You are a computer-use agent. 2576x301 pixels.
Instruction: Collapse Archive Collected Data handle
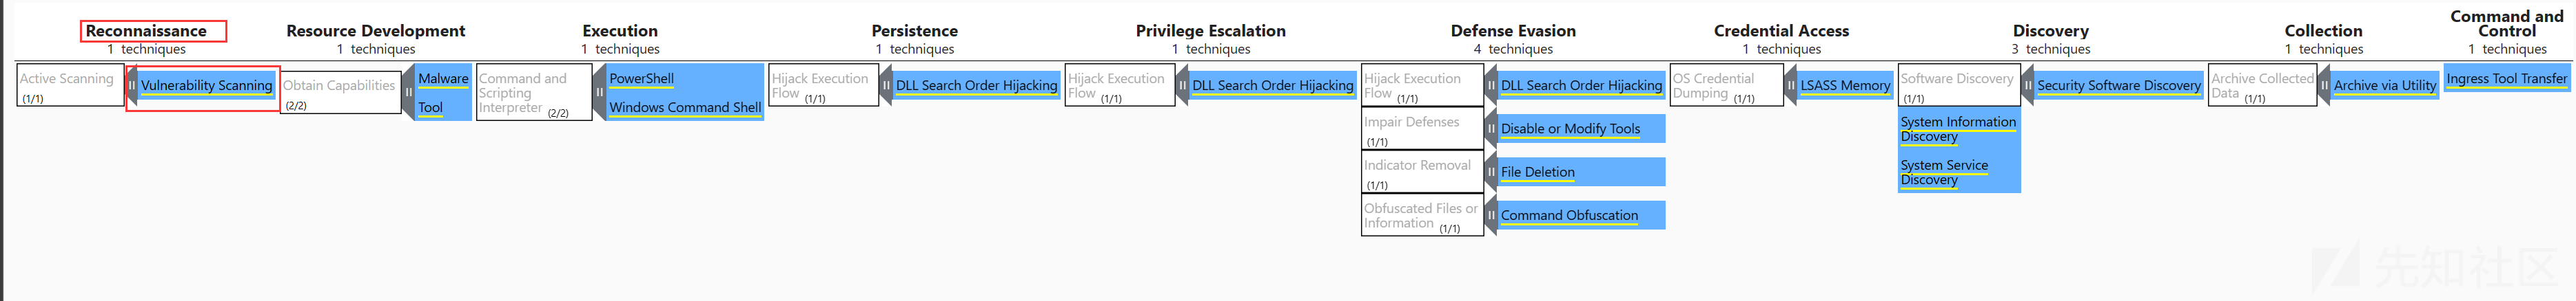click(x=2324, y=86)
